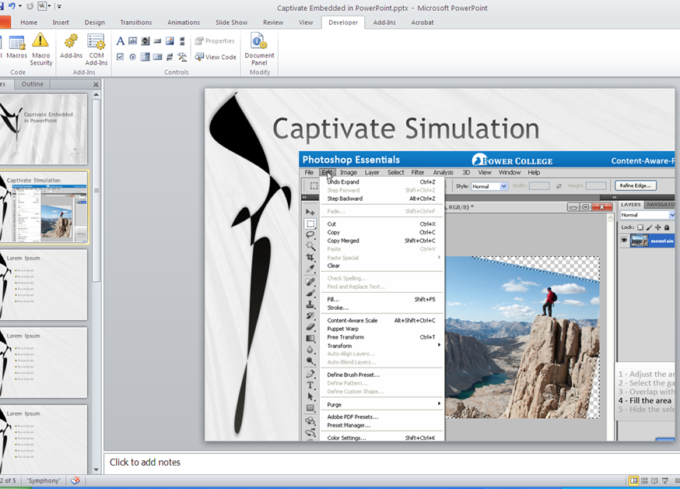The image size is (680, 489).
Task: Insert a Check Box control
Action: click(121, 57)
